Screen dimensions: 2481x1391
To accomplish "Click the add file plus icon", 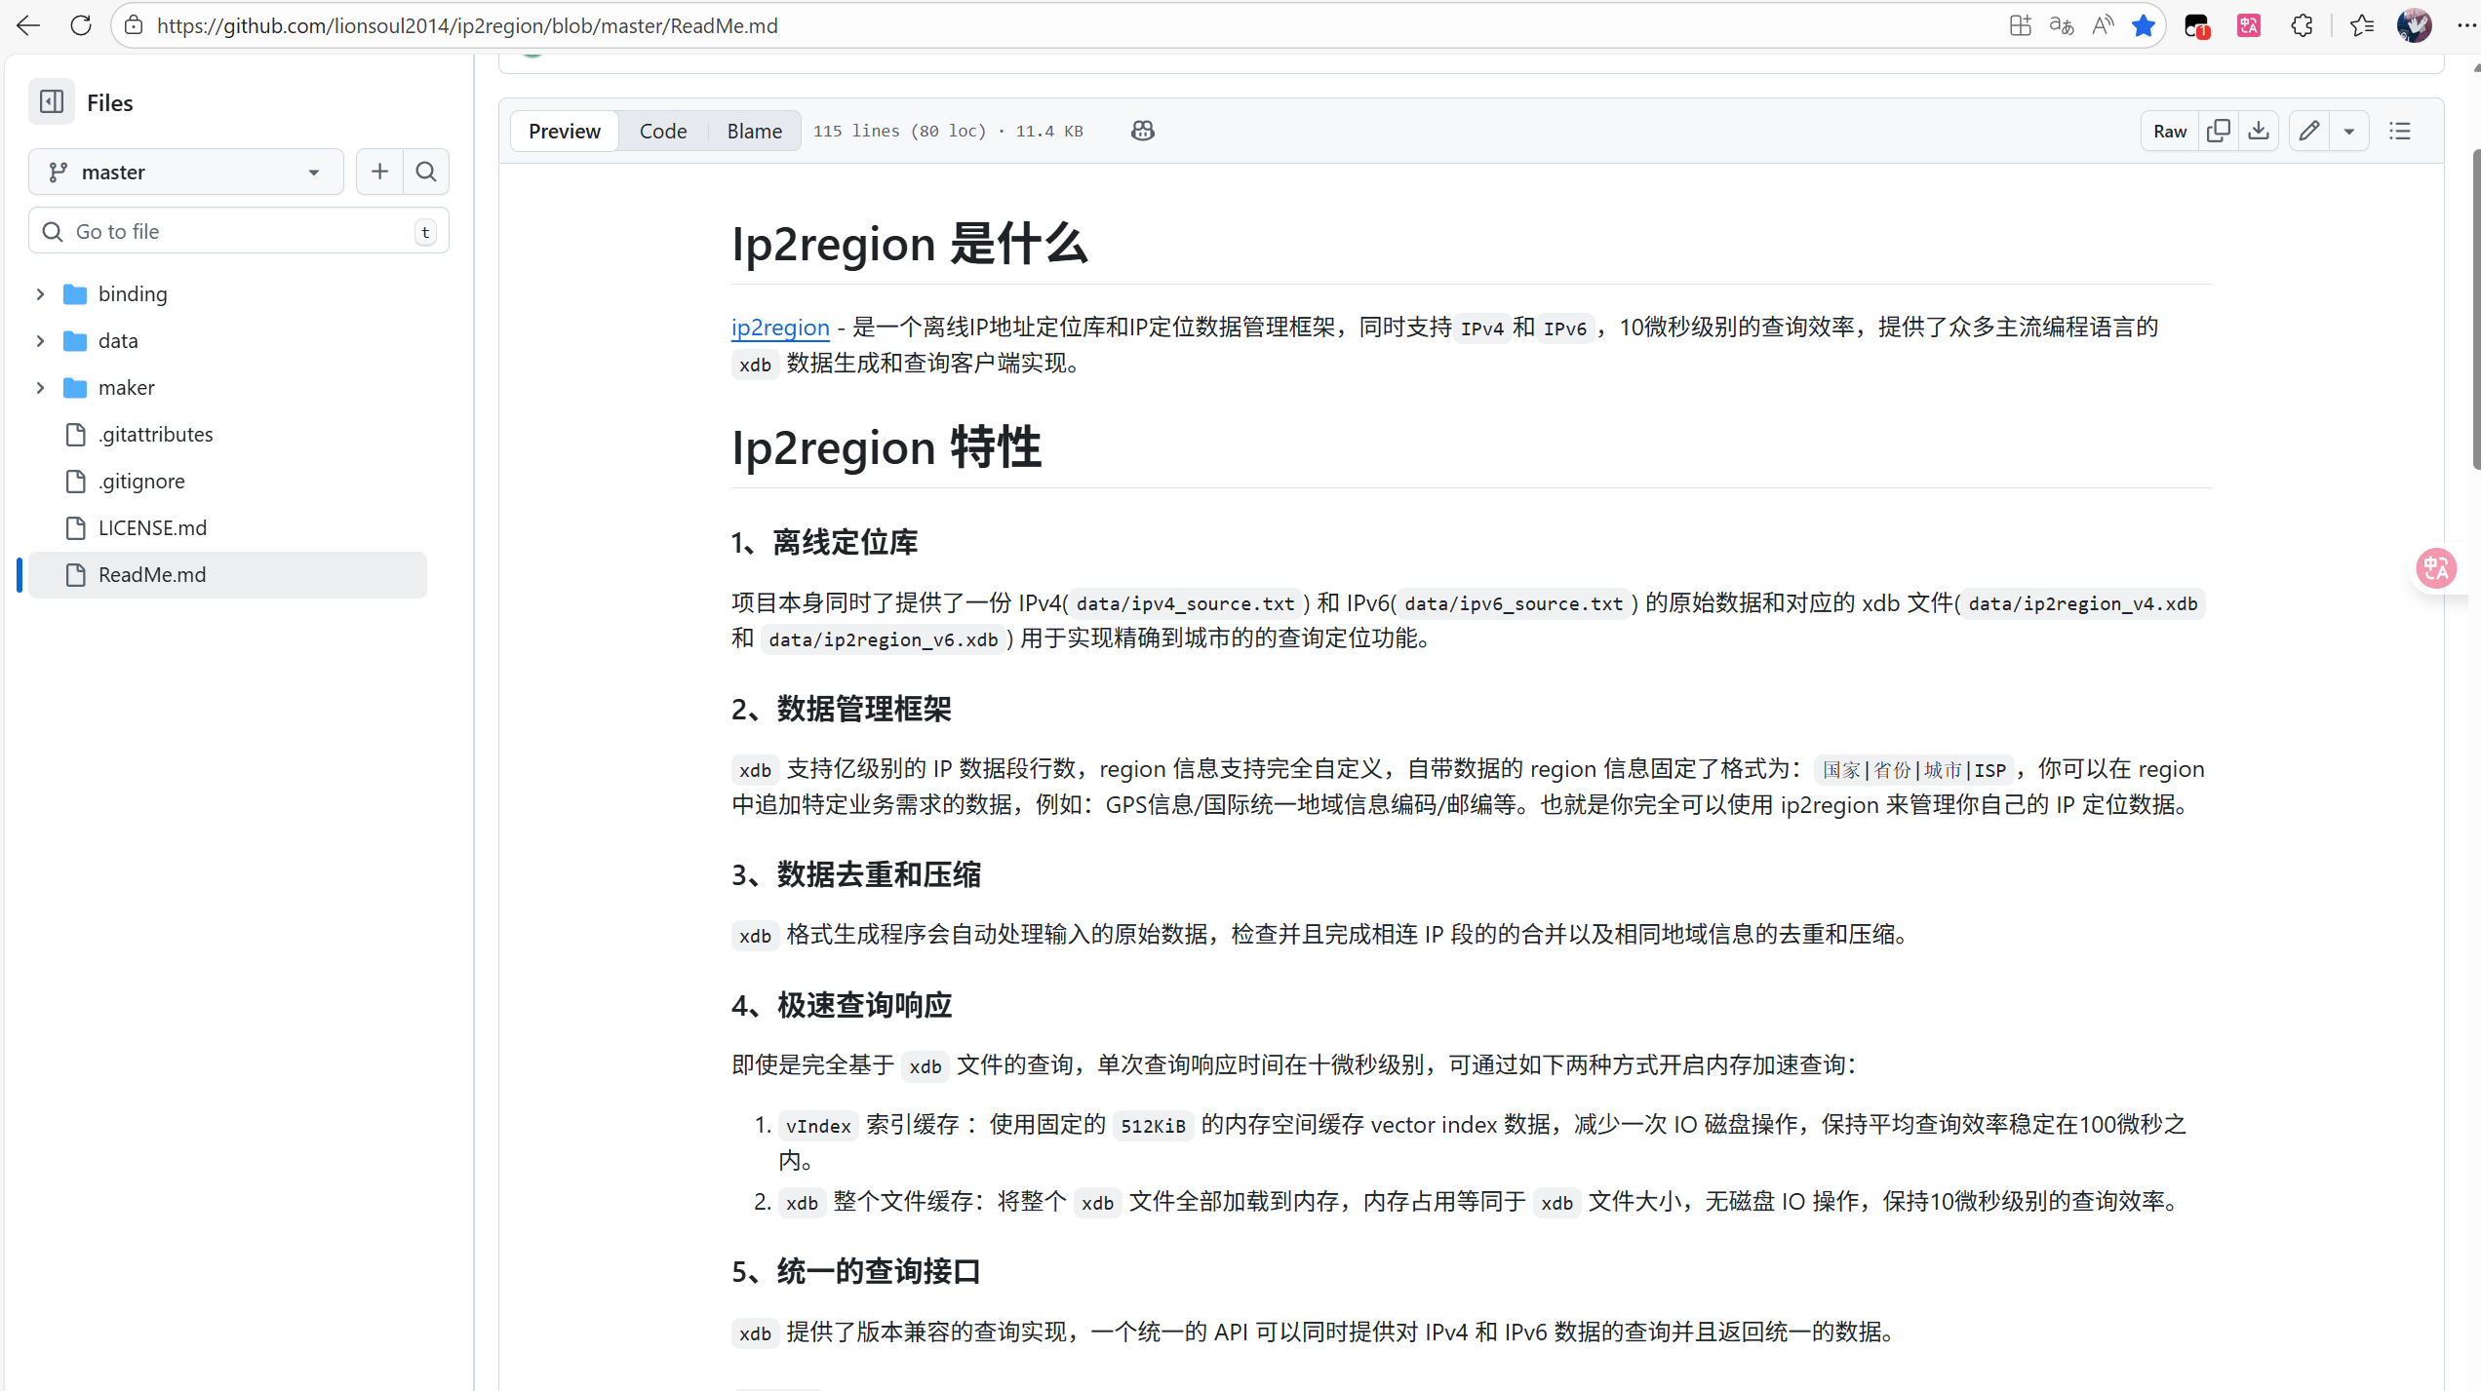I will click(x=379, y=173).
